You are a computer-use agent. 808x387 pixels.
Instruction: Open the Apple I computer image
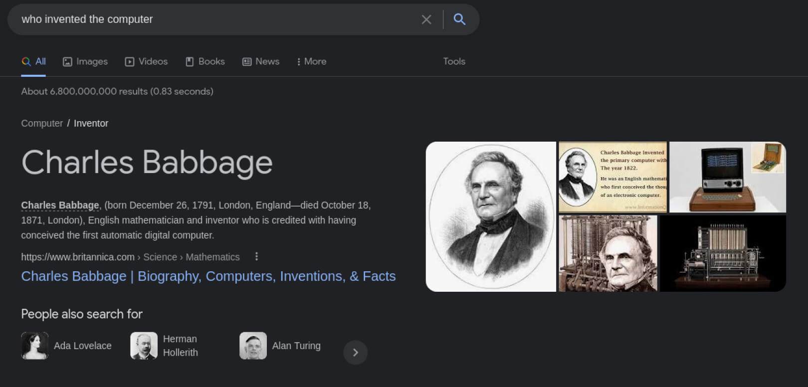(727, 177)
